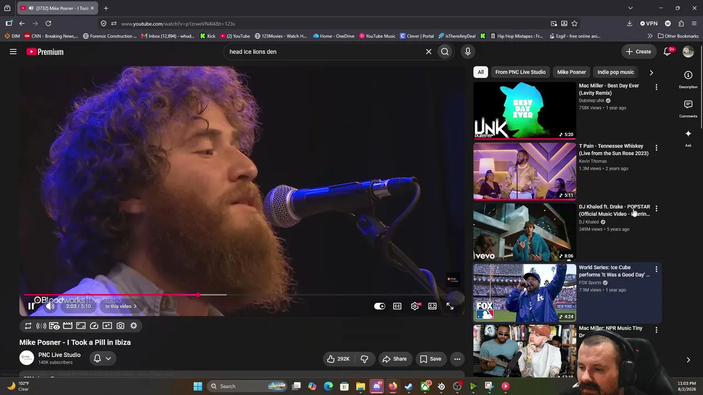This screenshot has width=703, height=395.
Task: Open the YouTube Music bookmark
Action: tap(377, 36)
